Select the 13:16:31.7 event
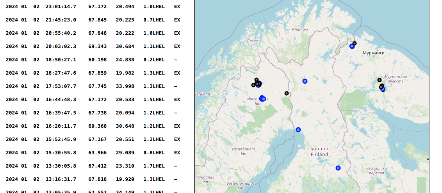This screenshot has width=442, height=193. click(61, 179)
